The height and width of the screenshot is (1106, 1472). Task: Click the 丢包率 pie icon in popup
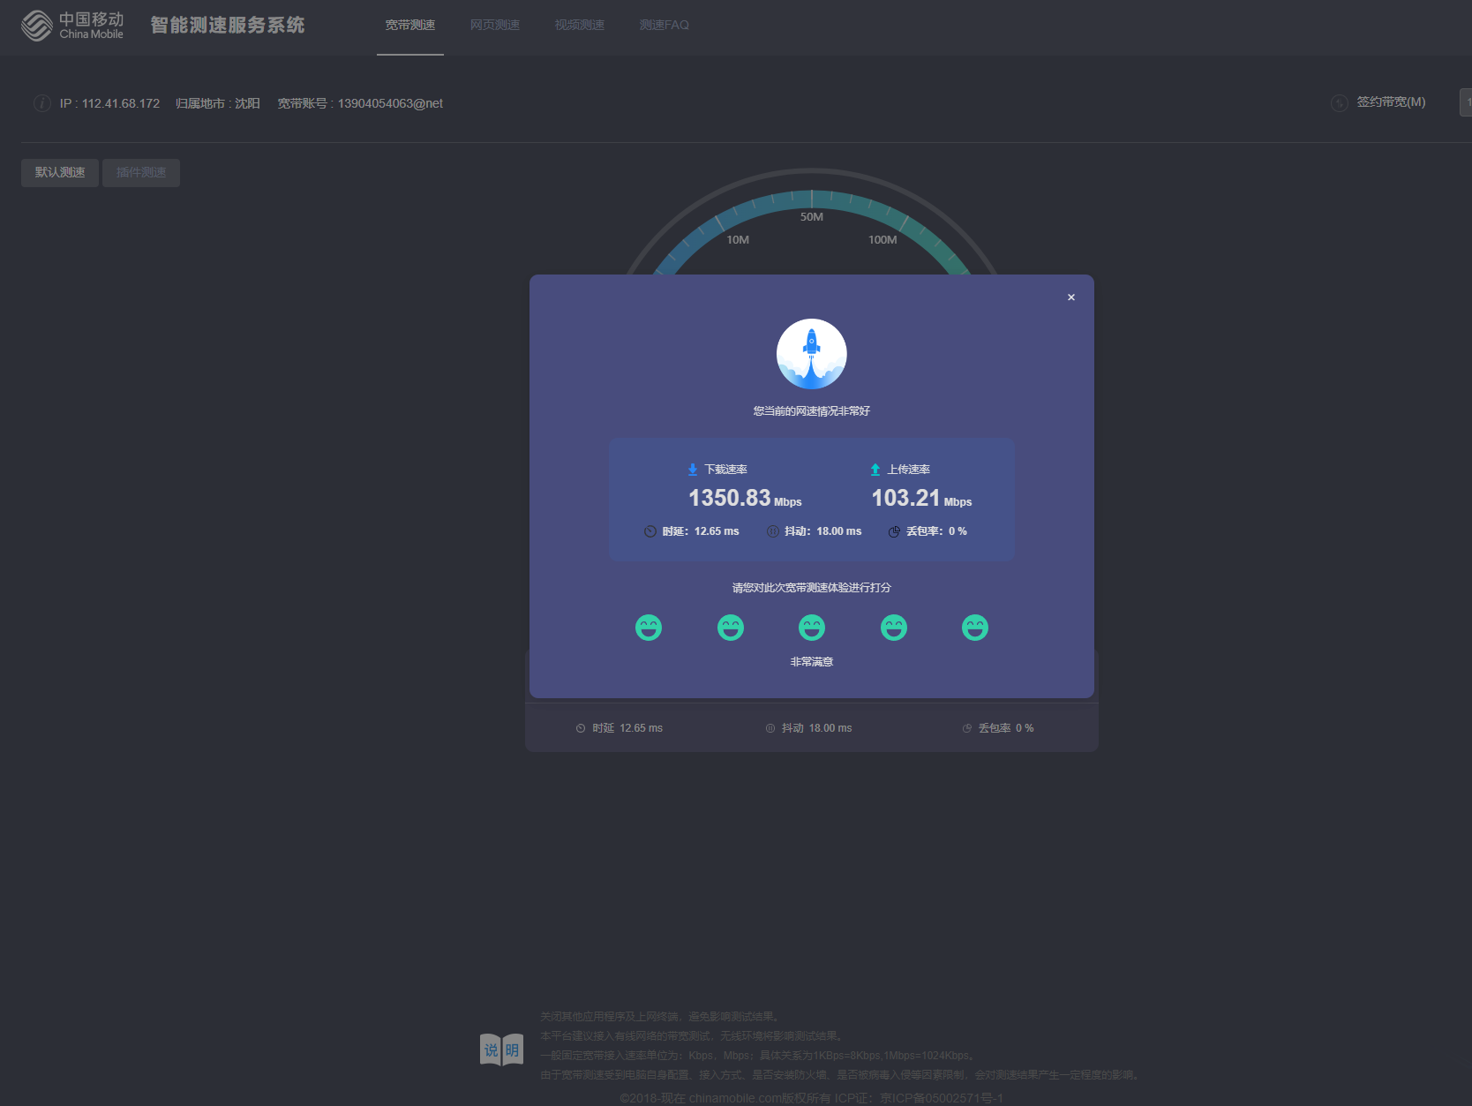[894, 531]
